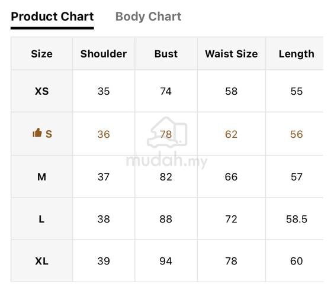The image size is (334, 284).
Task: Click the XL bust value 94
Action: pyautogui.click(x=166, y=261)
